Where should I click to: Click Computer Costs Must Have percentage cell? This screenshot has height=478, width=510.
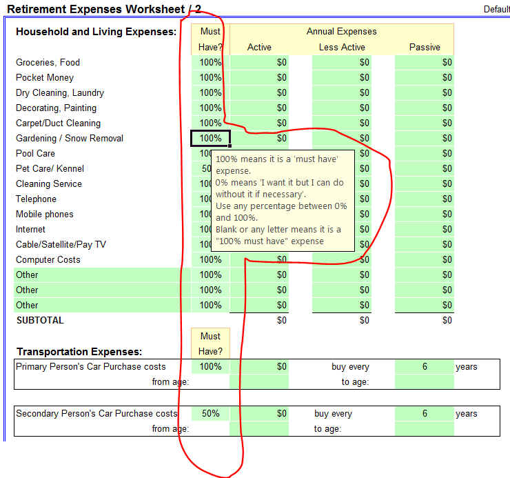click(210, 259)
